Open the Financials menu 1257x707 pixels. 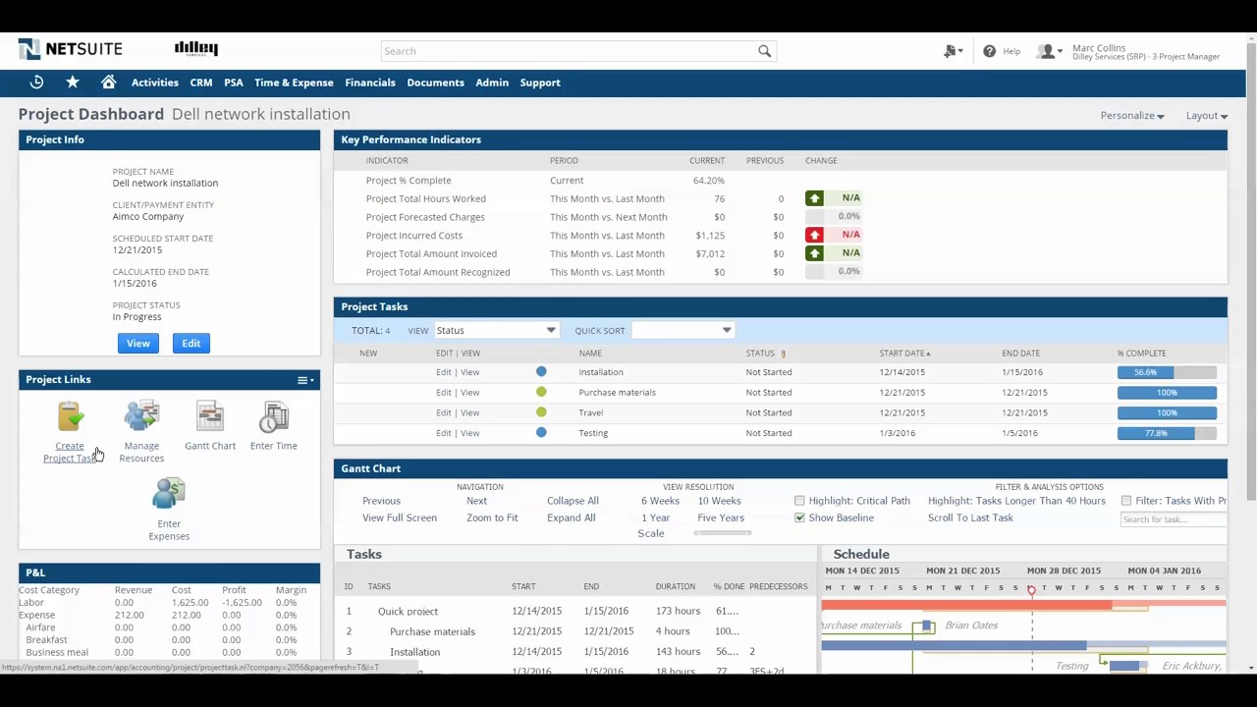[370, 82]
